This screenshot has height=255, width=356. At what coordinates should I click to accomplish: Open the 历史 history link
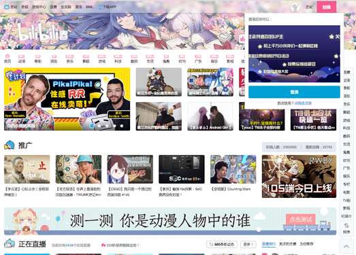[x=309, y=7]
